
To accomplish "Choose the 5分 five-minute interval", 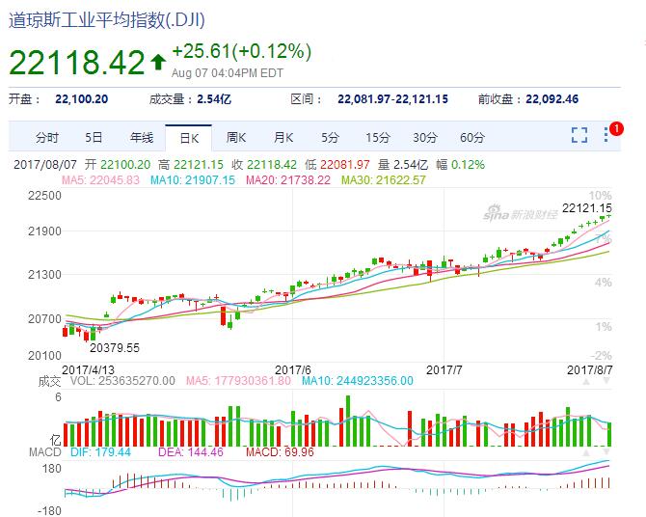I will [x=331, y=137].
